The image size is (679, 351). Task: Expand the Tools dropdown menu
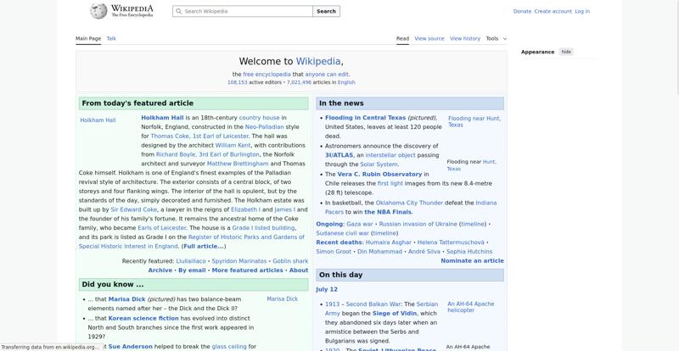click(x=497, y=38)
